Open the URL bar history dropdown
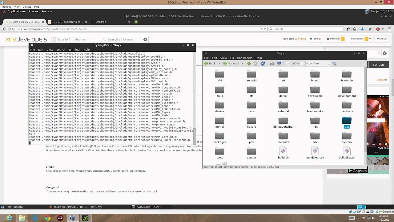This screenshot has width=394, height=222. click(x=261, y=29)
